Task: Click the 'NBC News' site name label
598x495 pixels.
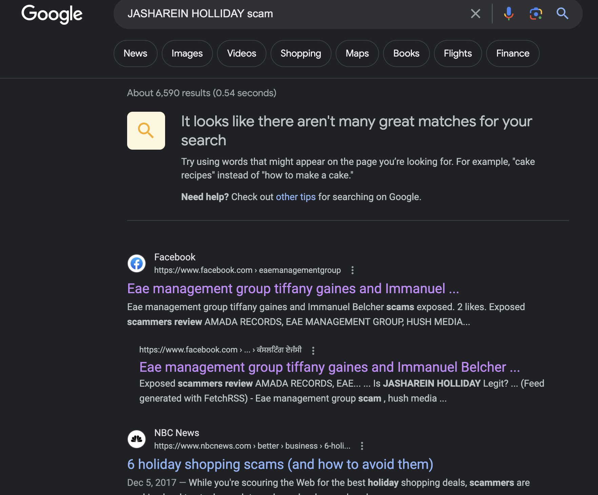Action: (x=177, y=433)
